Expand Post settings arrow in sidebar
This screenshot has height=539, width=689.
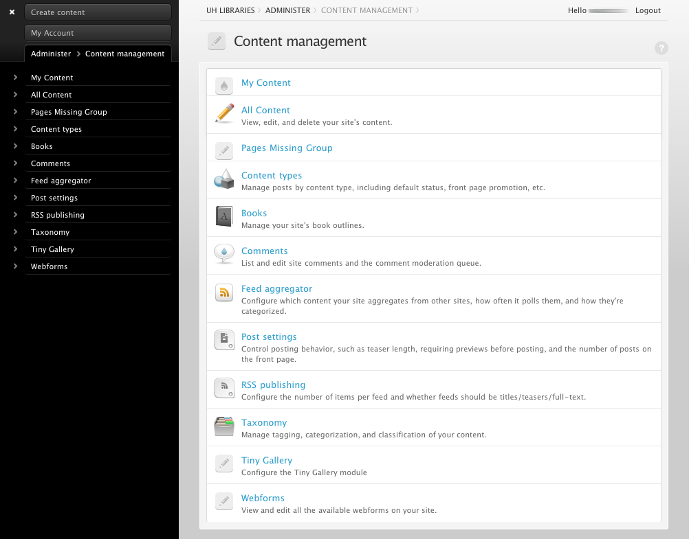pos(15,197)
